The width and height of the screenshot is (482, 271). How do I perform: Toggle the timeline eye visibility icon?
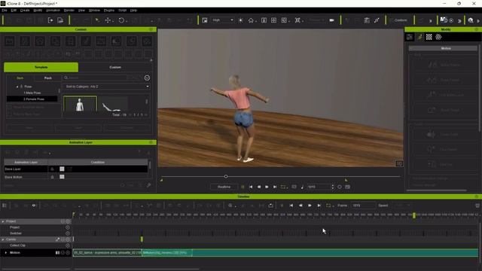34,206
